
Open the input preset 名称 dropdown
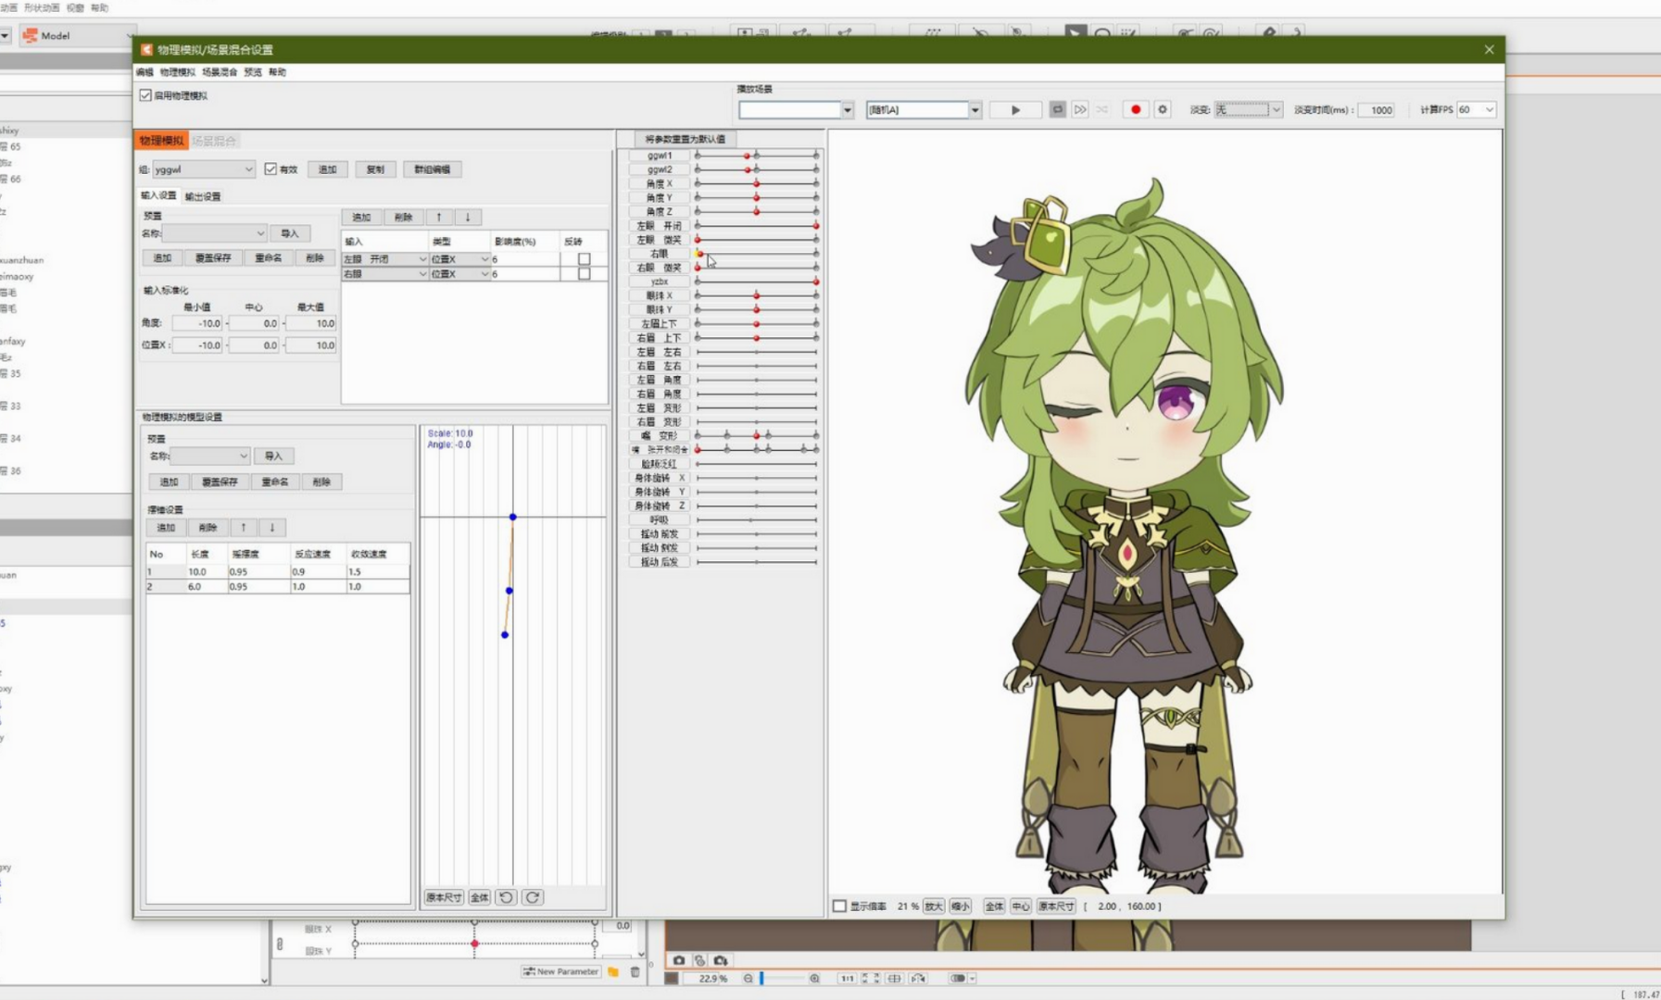[215, 233]
